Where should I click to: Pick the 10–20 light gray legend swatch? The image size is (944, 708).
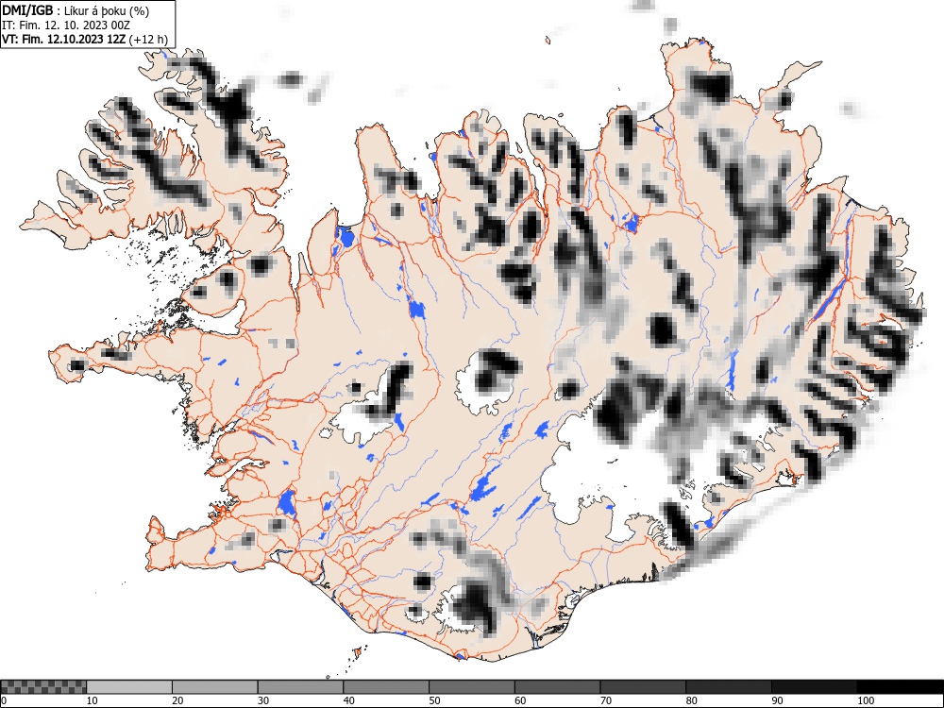point(129,687)
